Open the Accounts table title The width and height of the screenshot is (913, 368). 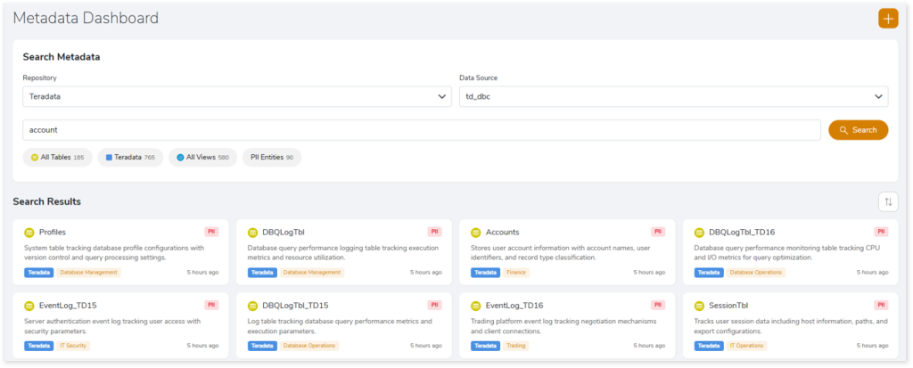(x=502, y=233)
